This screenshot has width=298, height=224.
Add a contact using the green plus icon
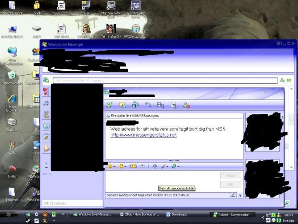[282, 80]
